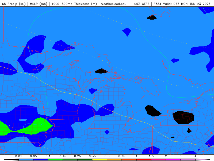Image resolution: width=214 pixels, height=161 pixels.
Task: Click the light blue 0.01–0.05 legend swatch
Action: [x=26, y=160]
